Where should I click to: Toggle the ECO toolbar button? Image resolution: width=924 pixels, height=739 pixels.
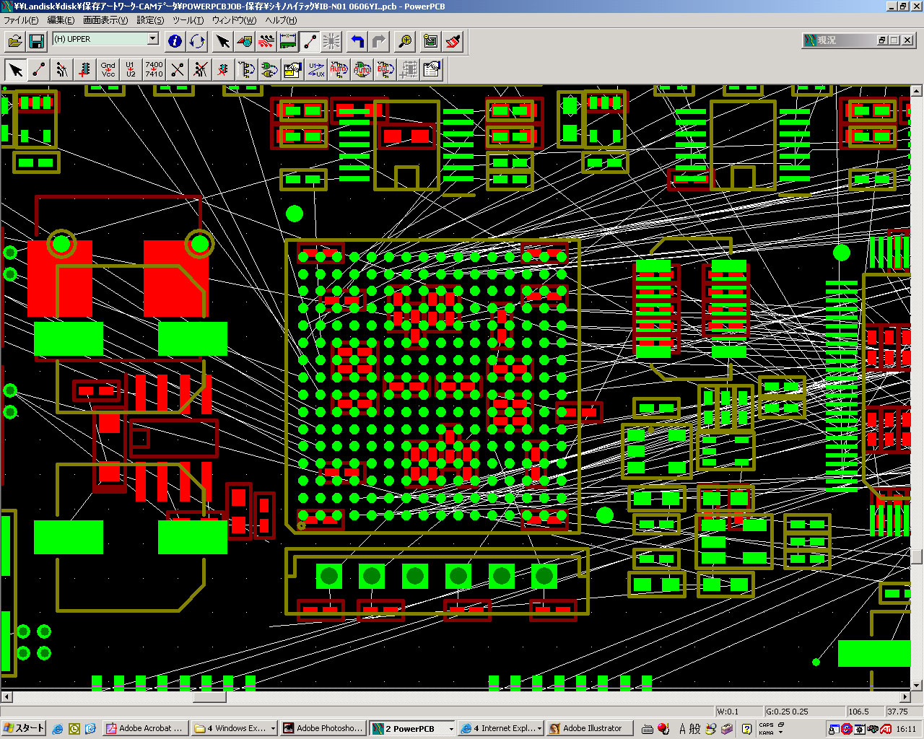(310, 41)
